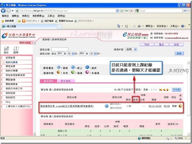Click the 返回 back button
The width and height of the screenshot is (192, 144).
pyautogui.click(x=176, y=45)
